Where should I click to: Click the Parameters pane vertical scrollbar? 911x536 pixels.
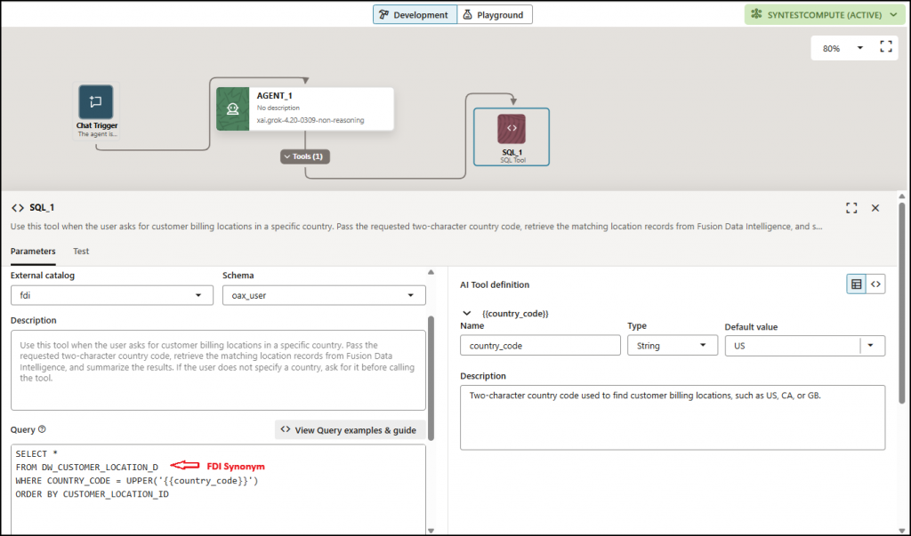[x=431, y=378]
